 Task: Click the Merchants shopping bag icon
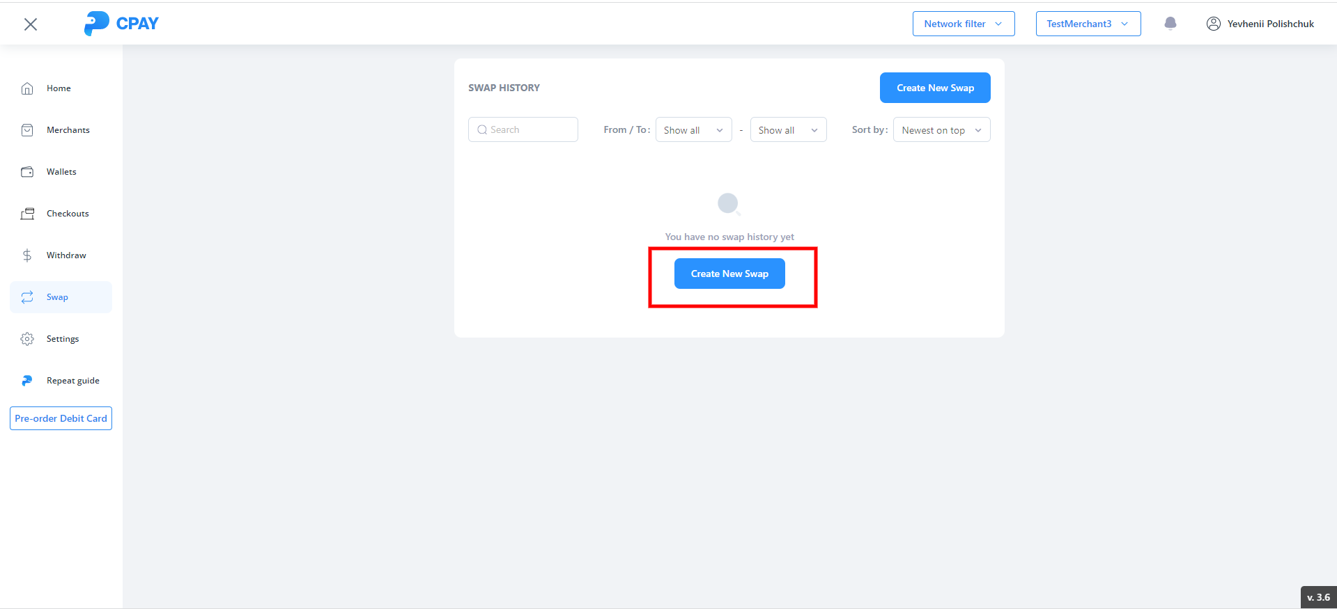pos(27,130)
